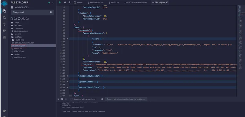Run the script with green play button
The image size is (245, 117).
pyautogui.click(x=60, y=2)
